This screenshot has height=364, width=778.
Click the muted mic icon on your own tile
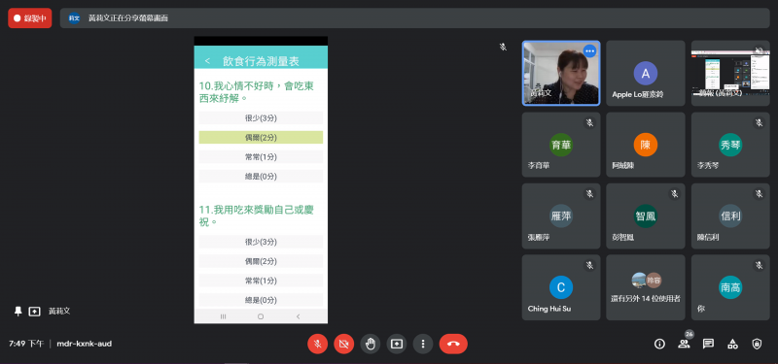759,265
